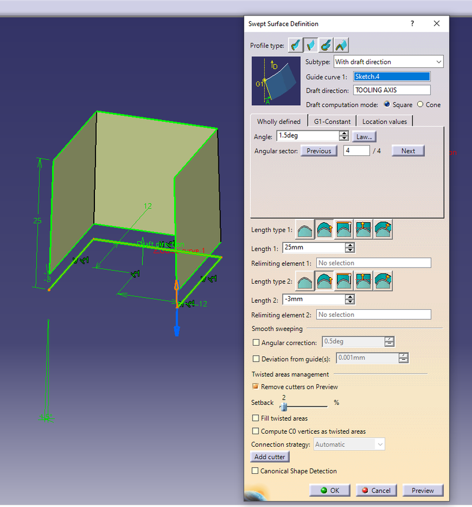Expand the Length 1 value stepper up arrow

[x=349, y=246]
